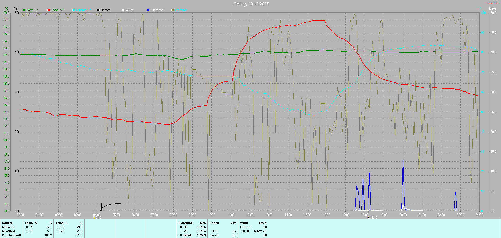
Task: Click the Jarz Erich author label
Action: pos(494,3)
